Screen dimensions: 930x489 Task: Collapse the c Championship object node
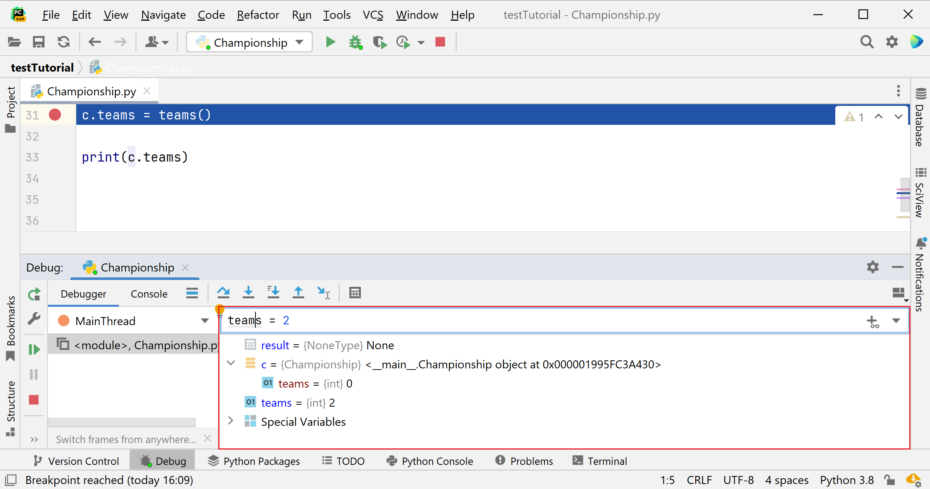click(x=231, y=363)
